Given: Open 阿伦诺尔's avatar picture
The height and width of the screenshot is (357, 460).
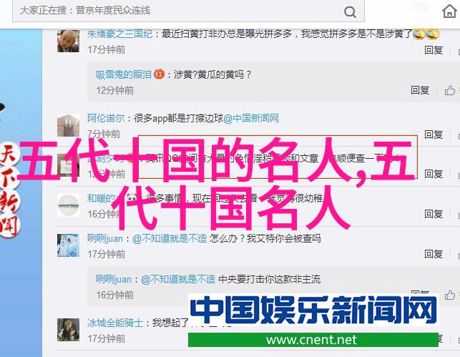Looking at the screenshot, I should (x=68, y=125).
